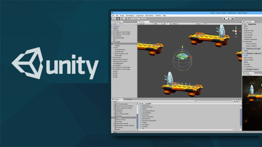Open the Effects dropdown in Scene toolbar
Viewport: 262px width, 147px height.
click(176, 24)
